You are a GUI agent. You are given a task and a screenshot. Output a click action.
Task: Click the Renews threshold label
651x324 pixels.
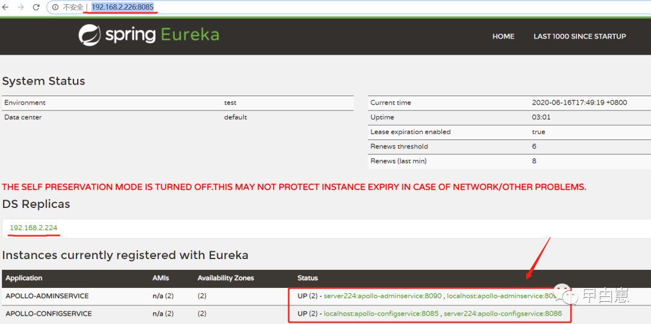point(399,147)
